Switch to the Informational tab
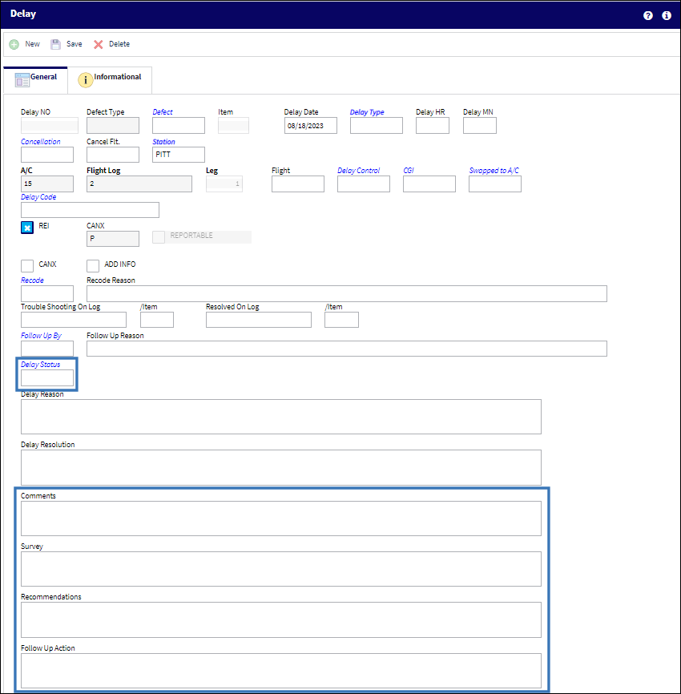The image size is (681, 694). [110, 80]
